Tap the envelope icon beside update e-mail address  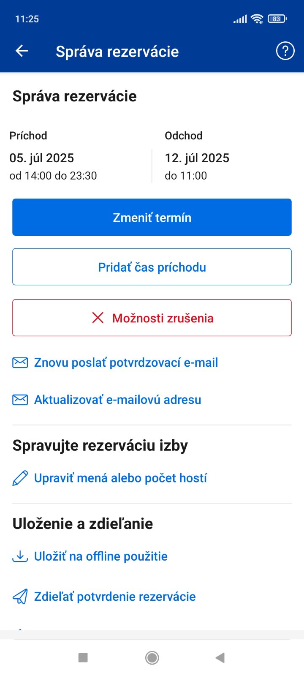click(20, 400)
